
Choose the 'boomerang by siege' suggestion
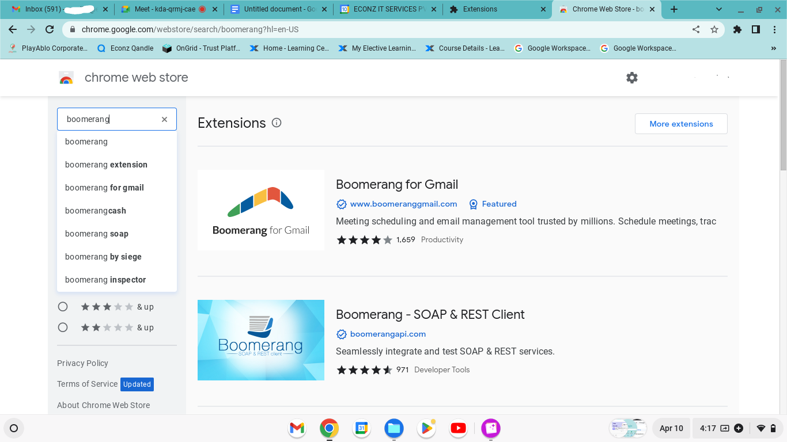[117, 257]
